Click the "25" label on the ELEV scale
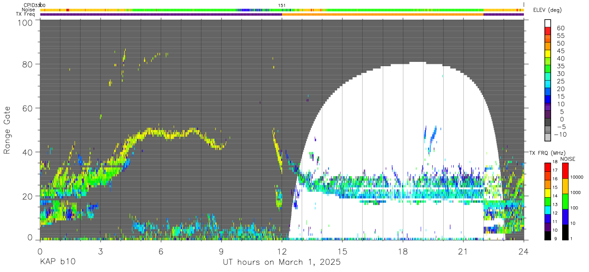Viewport: 589px width, 272px height. 560,81
